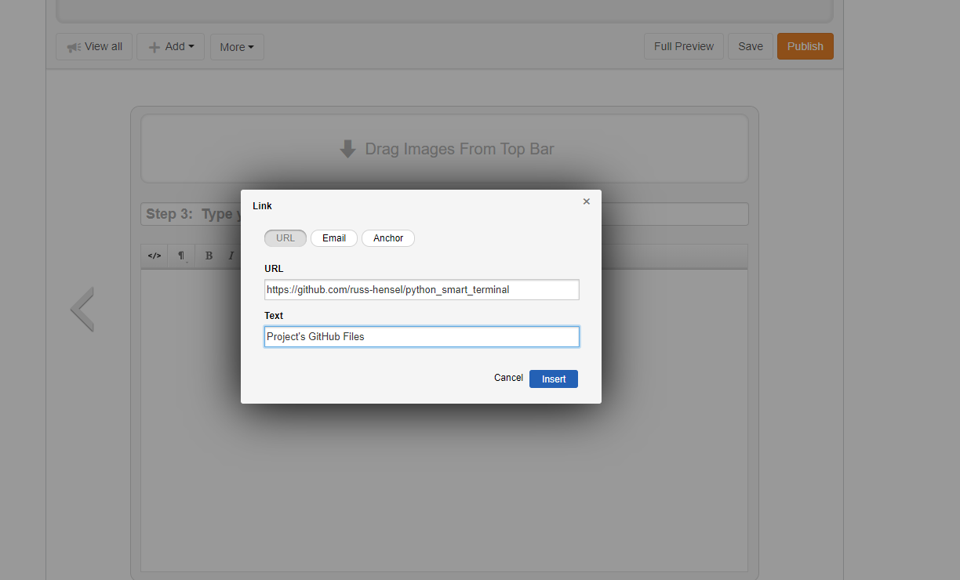Go to previous step arrow
960x580 pixels.
(x=82, y=309)
